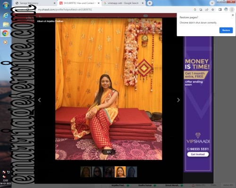The height and width of the screenshot is (188, 236).
Task: Click the share page icon
Action: tap(207, 9)
